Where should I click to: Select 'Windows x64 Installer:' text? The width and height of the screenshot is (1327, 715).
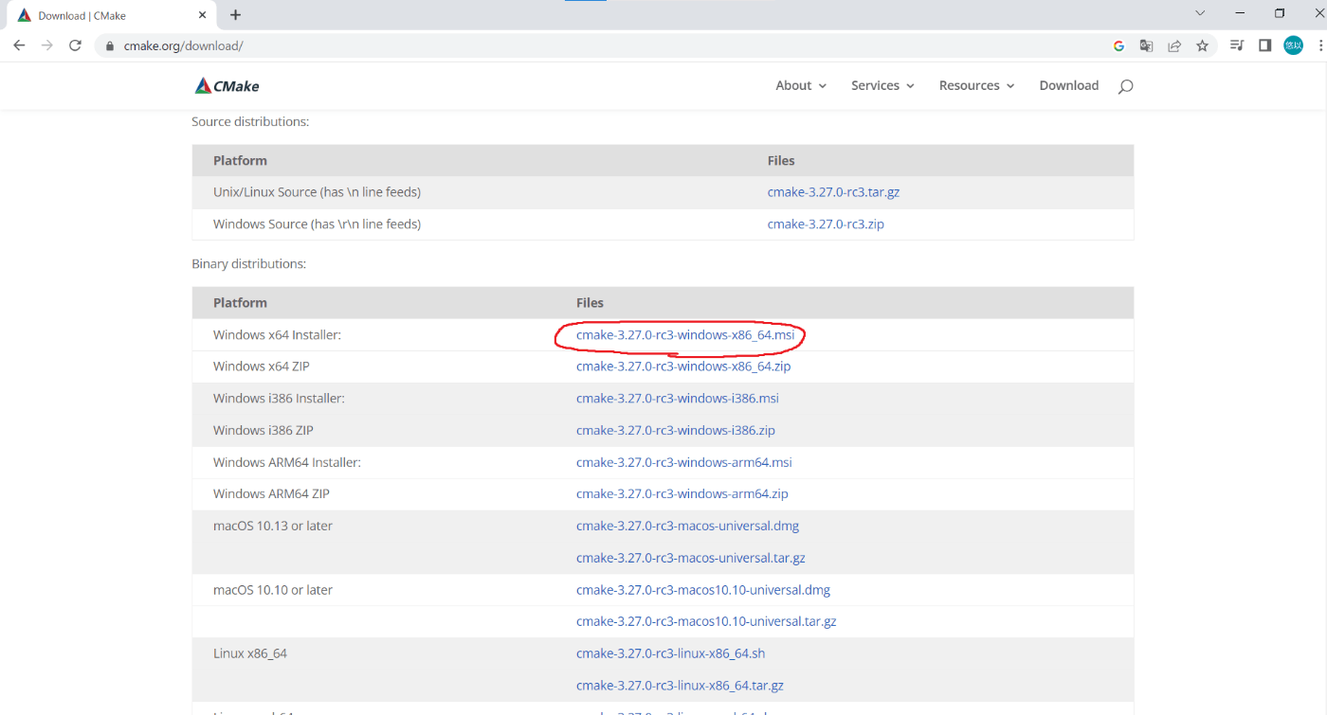point(277,334)
